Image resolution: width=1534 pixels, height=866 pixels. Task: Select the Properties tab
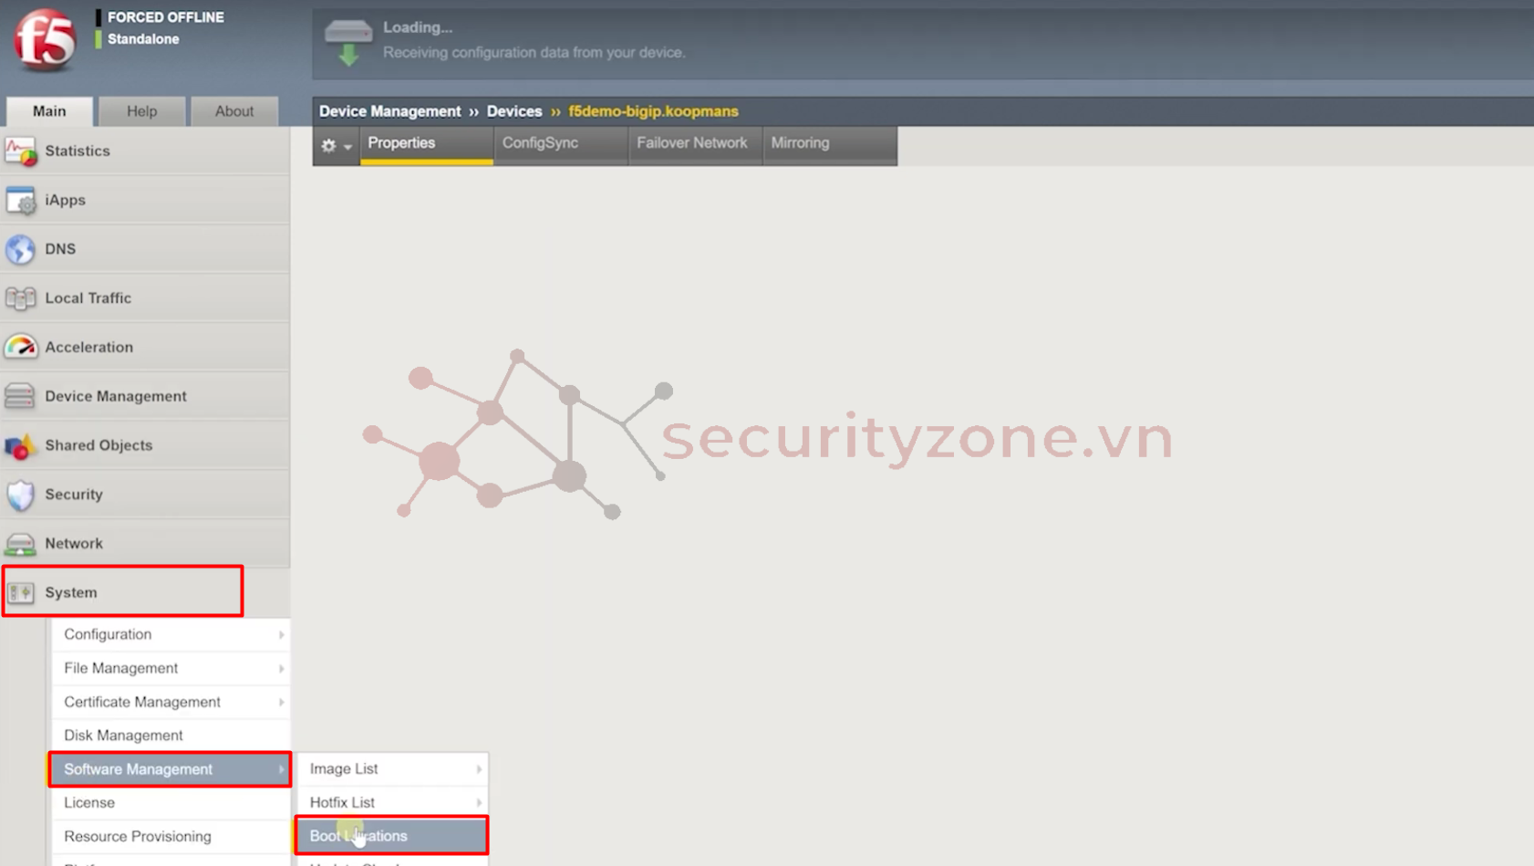(426, 144)
